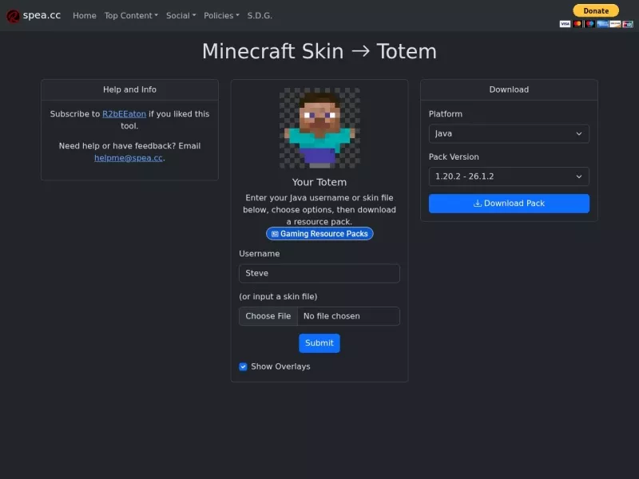
Task: Click the Show Overlays label text
Action: tap(280, 366)
